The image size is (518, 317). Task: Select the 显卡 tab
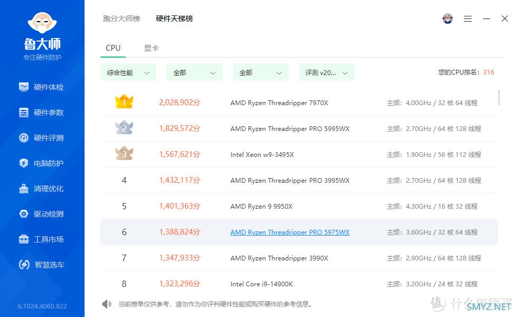(151, 48)
